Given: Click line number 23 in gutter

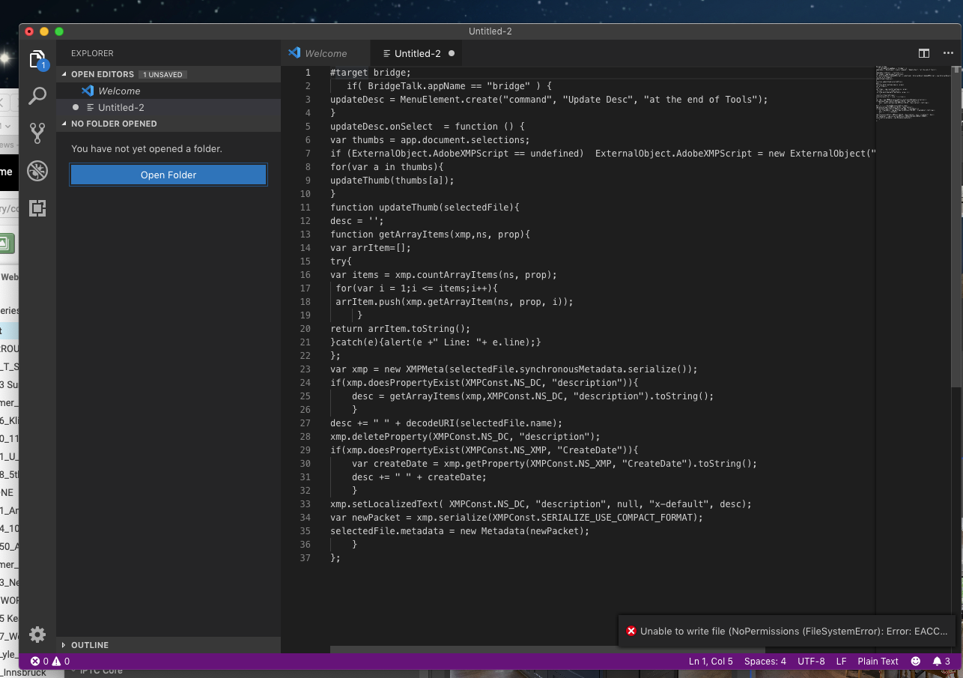Looking at the screenshot, I should [x=305, y=369].
